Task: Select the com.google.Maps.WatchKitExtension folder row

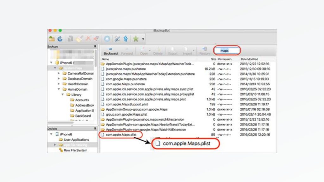Action: [188, 130]
